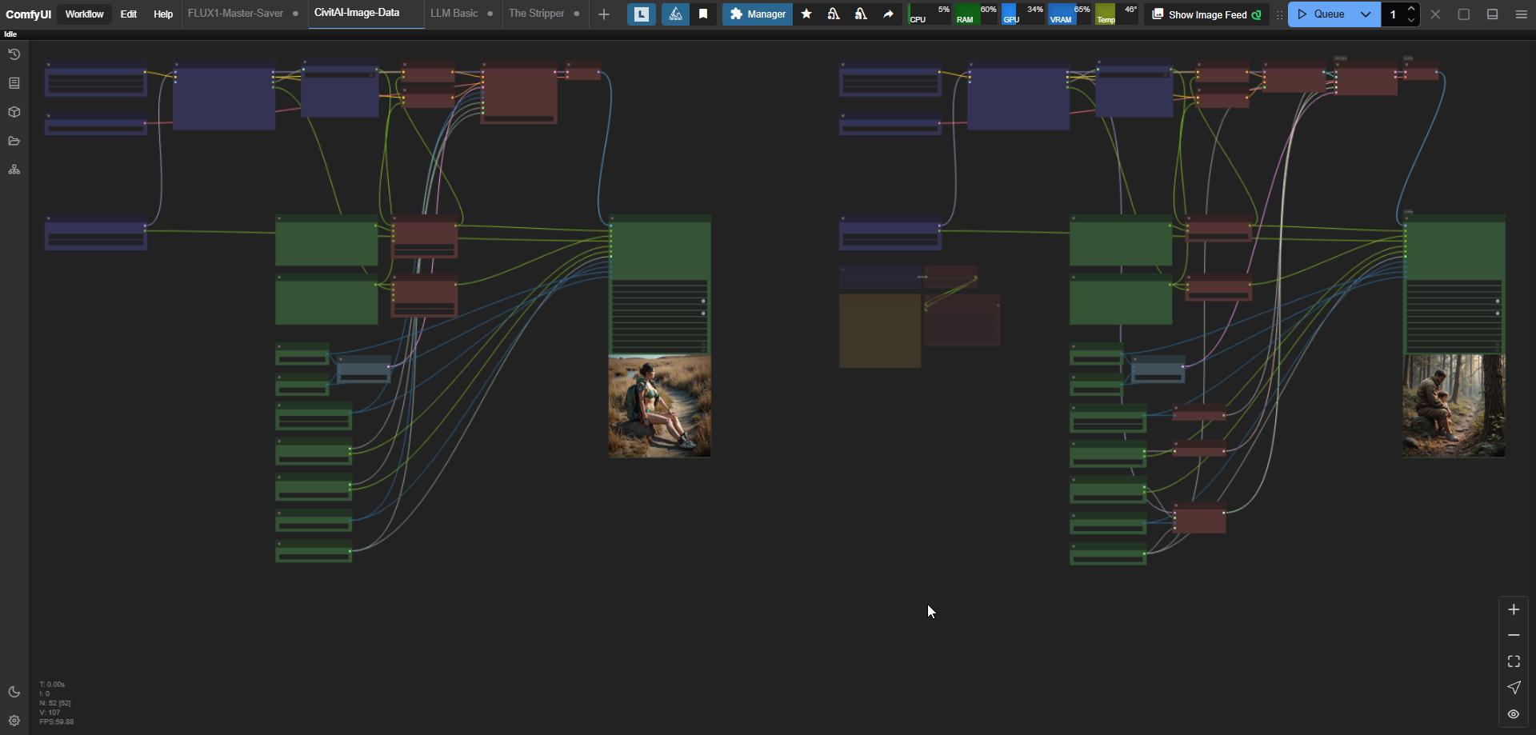Click the node map hierarchy sidebar icon
This screenshot has width=1536, height=735.
(x=14, y=170)
